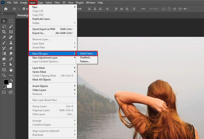Click the white background color swatch
204x139 pixels.
[x=10, y=86]
